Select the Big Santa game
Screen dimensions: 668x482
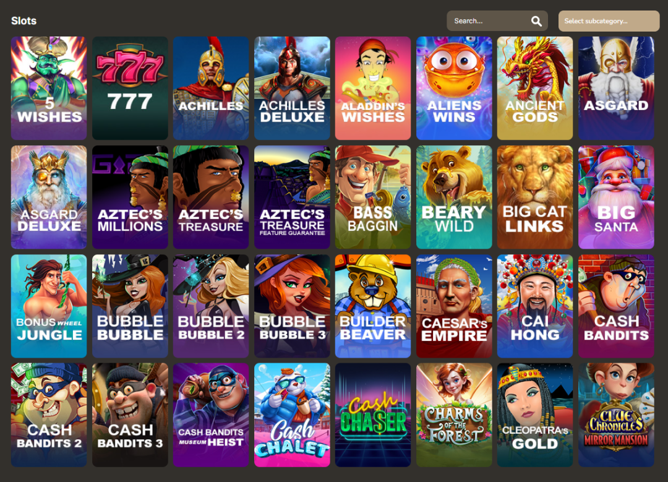616,197
